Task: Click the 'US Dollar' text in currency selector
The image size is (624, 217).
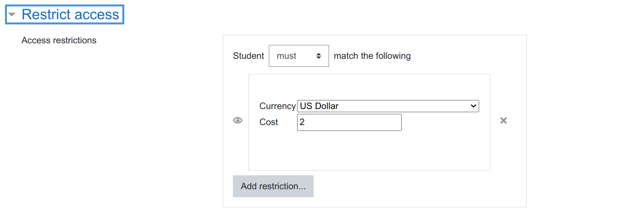Action: pyautogui.click(x=319, y=106)
